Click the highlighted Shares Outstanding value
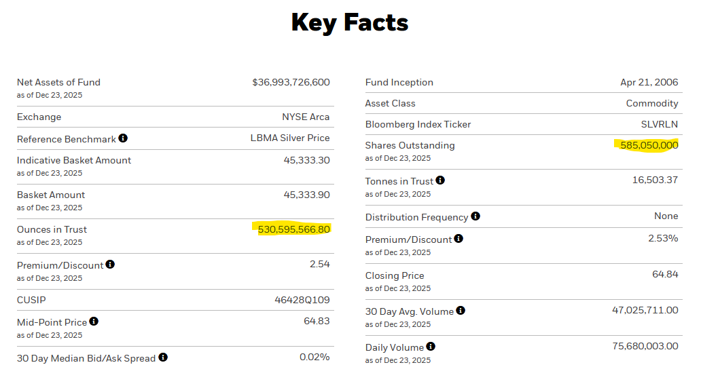Image resolution: width=701 pixels, height=367 pixels. 649,145
